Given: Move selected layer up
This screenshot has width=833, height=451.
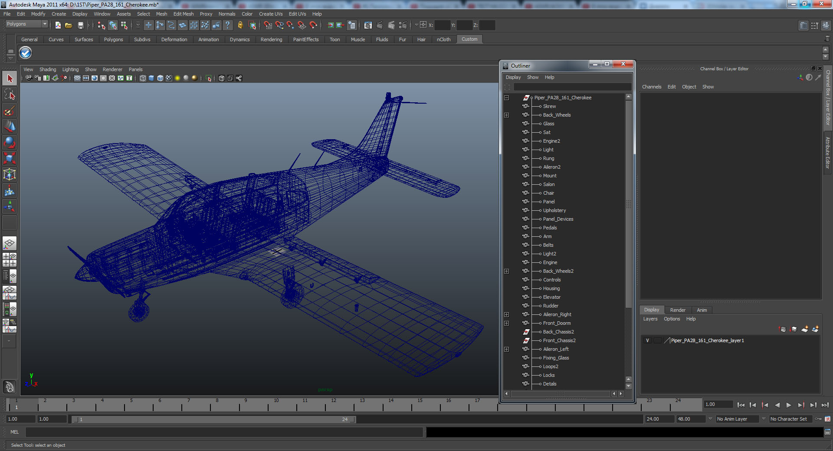Looking at the screenshot, I should 783,329.
